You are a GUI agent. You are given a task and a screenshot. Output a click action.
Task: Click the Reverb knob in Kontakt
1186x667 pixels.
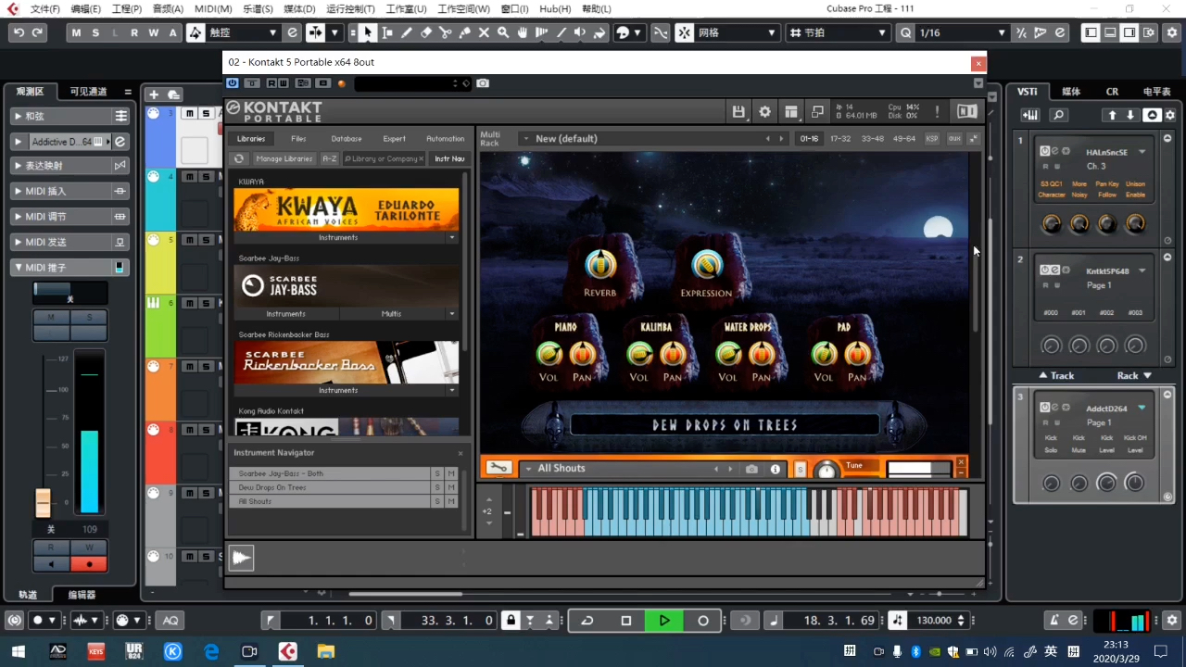point(600,265)
